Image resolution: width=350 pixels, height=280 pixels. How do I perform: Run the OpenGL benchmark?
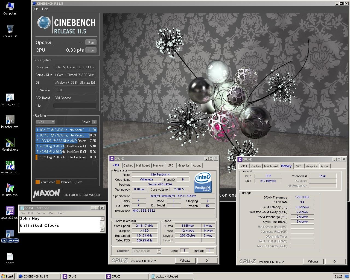point(91,43)
